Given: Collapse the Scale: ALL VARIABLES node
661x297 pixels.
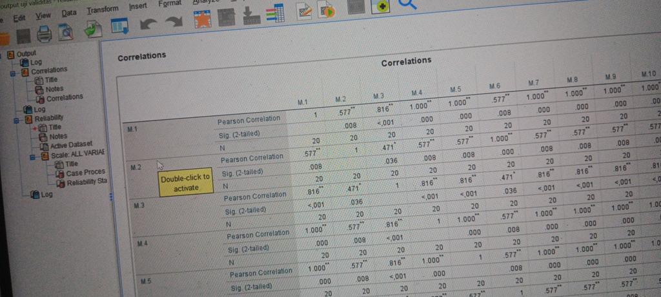Looking at the screenshot, I should 32,157.
